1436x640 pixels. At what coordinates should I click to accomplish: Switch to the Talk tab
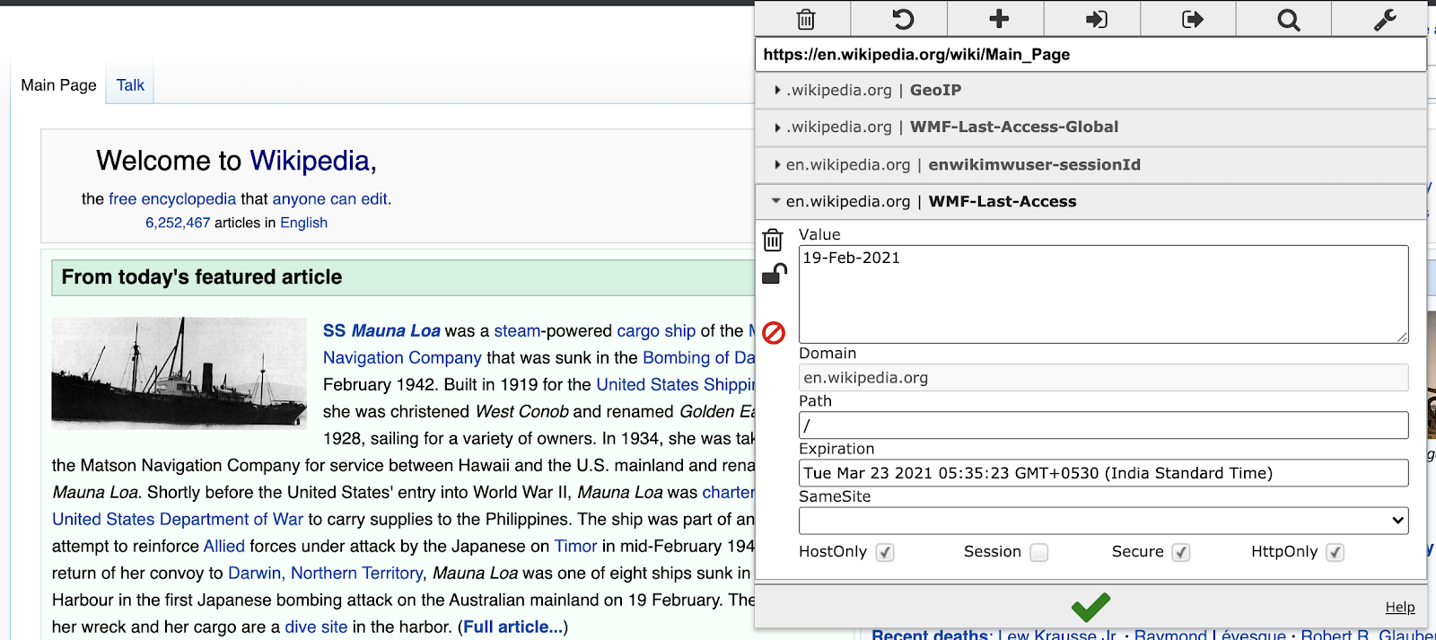(x=130, y=85)
